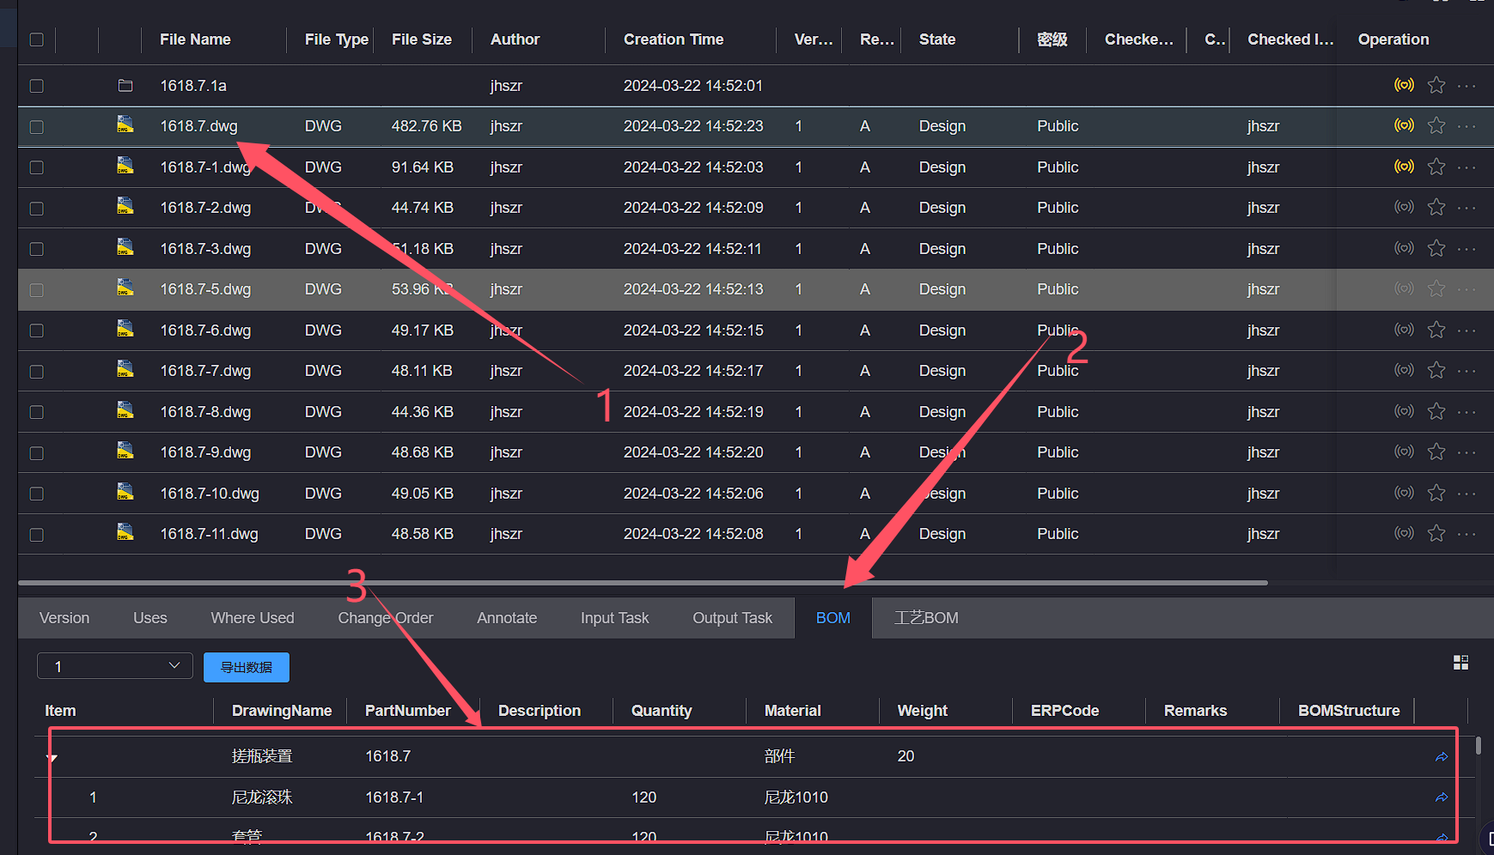The width and height of the screenshot is (1494, 855).
Task: Click the BOMStructure column header
Action: [1349, 711]
